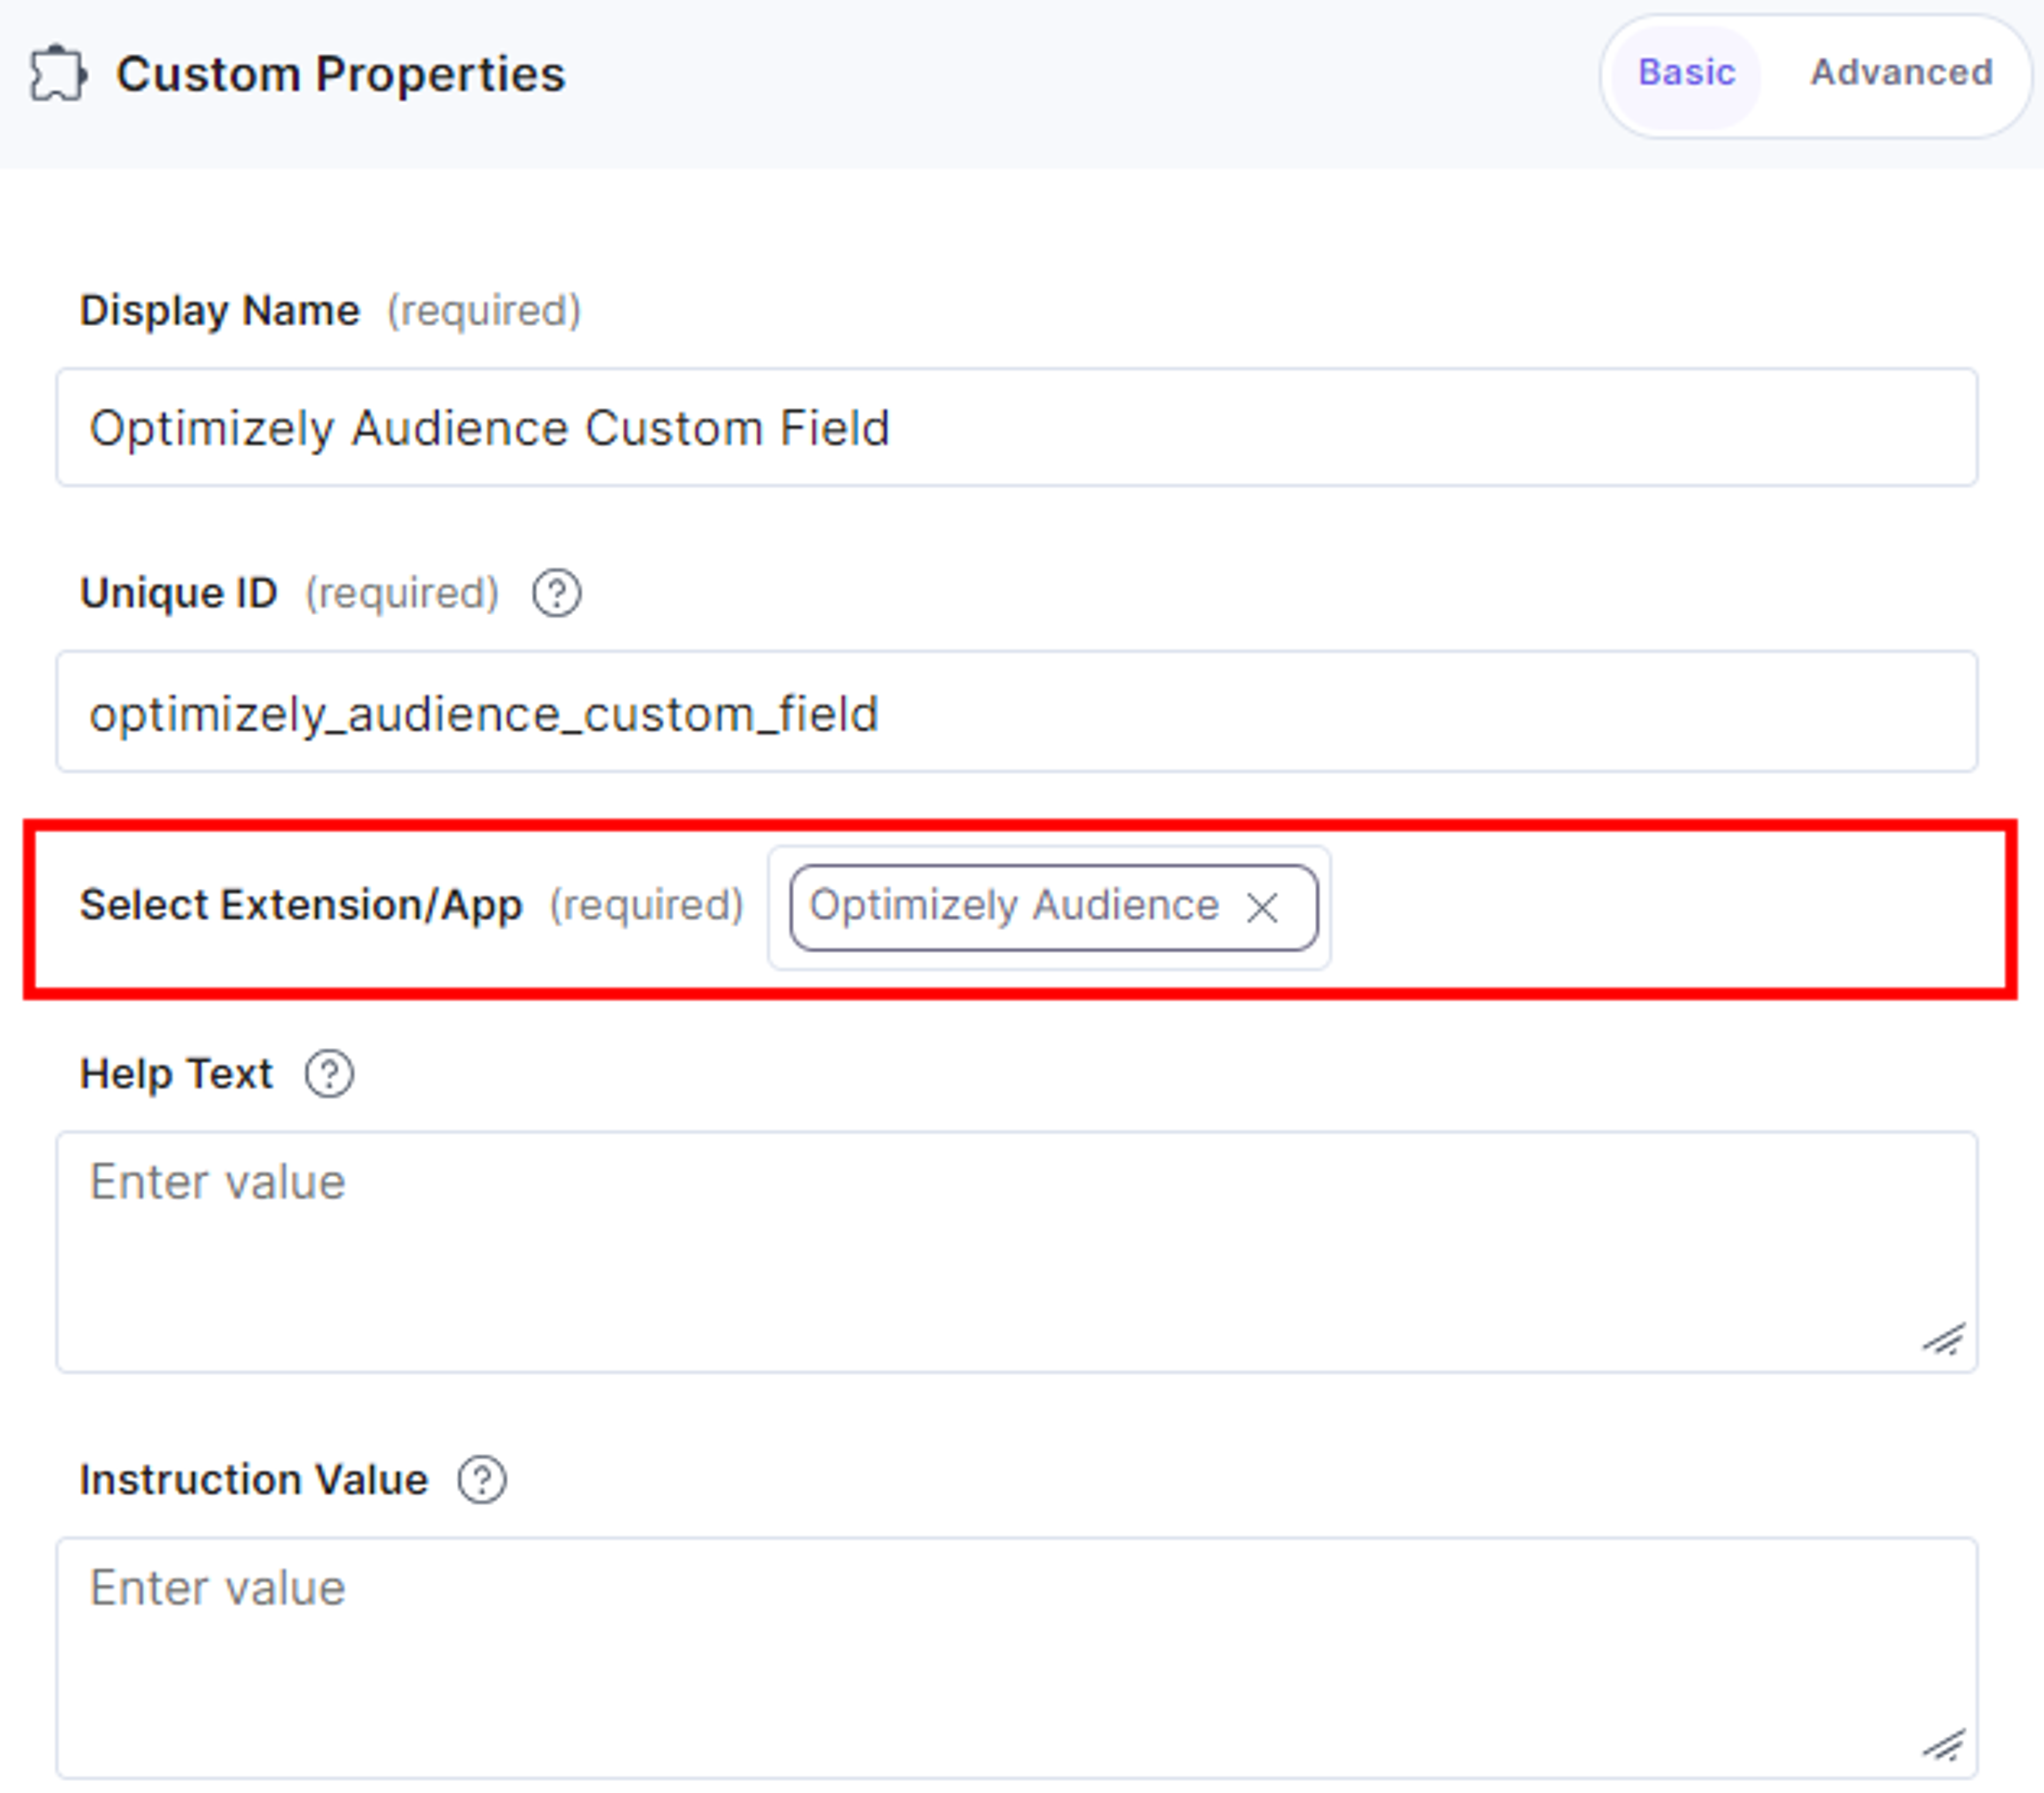Click the Optimizely Audience chip text
Viewport: 2044px width, 1793px height.
[1014, 906]
